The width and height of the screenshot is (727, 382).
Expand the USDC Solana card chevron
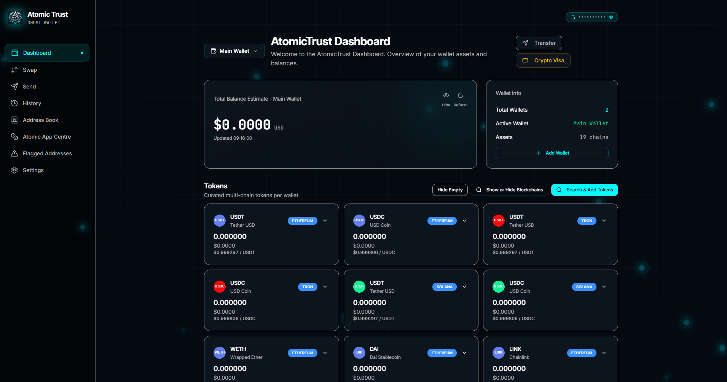(x=604, y=287)
